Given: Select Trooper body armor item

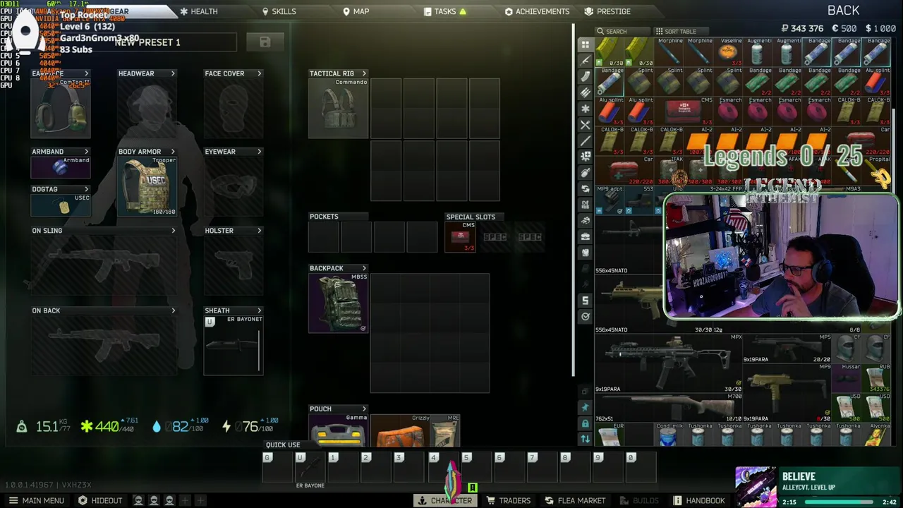Looking at the screenshot, I should 147,186.
